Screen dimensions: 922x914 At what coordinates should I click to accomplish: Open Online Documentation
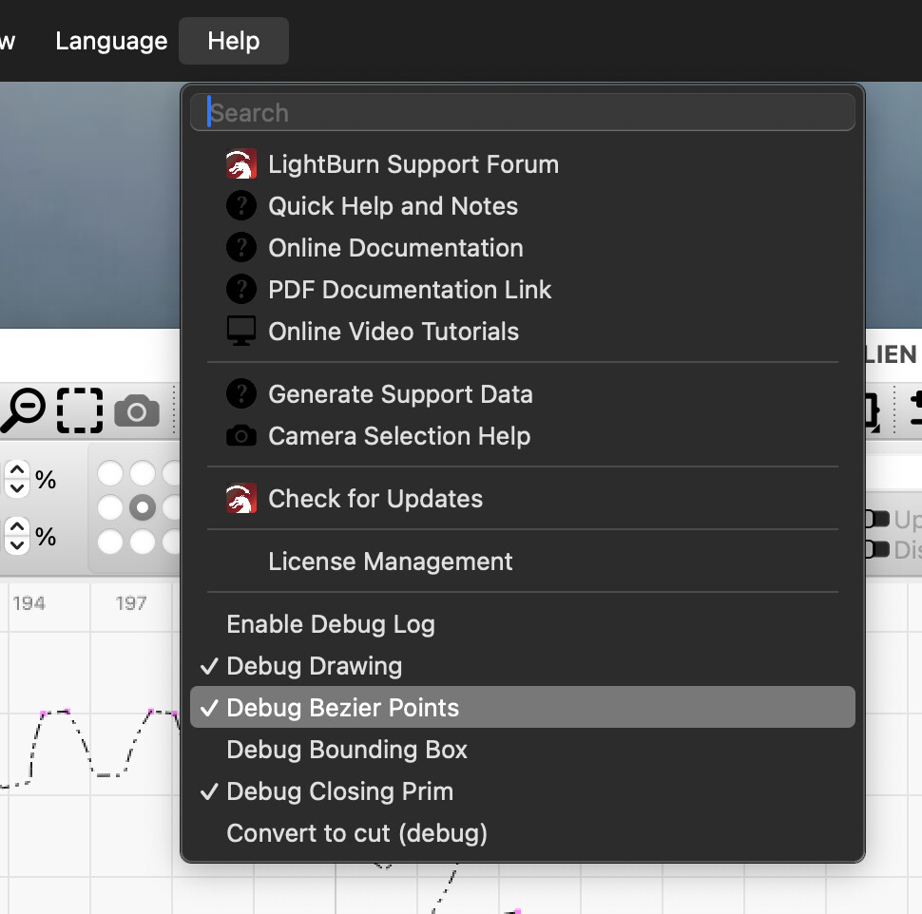[522, 248]
